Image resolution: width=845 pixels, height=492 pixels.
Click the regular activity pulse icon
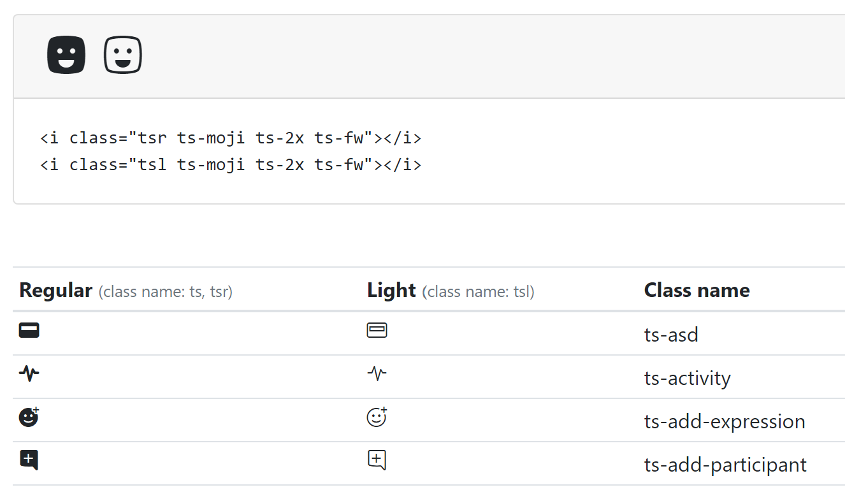pos(29,373)
